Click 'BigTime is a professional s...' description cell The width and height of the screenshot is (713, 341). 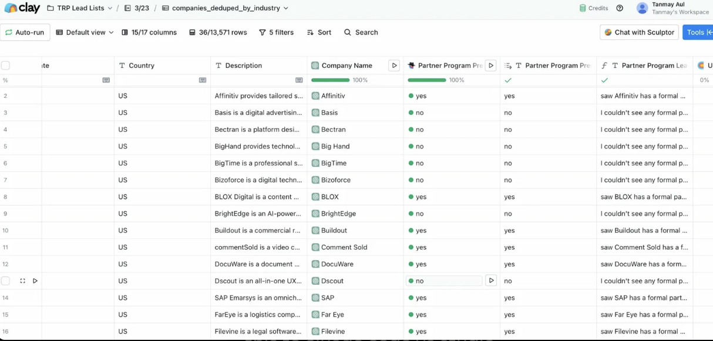click(x=258, y=163)
